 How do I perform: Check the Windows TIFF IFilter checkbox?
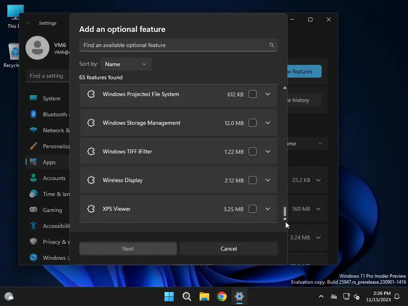click(x=252, y=151)
